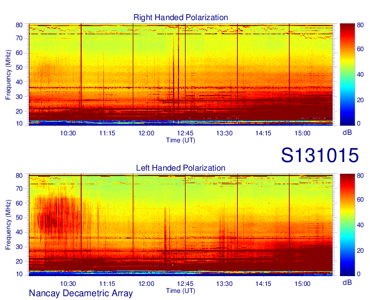Click the 60 value on Right Handed color bar
370x300 pixels.
(x=360, y=49)
